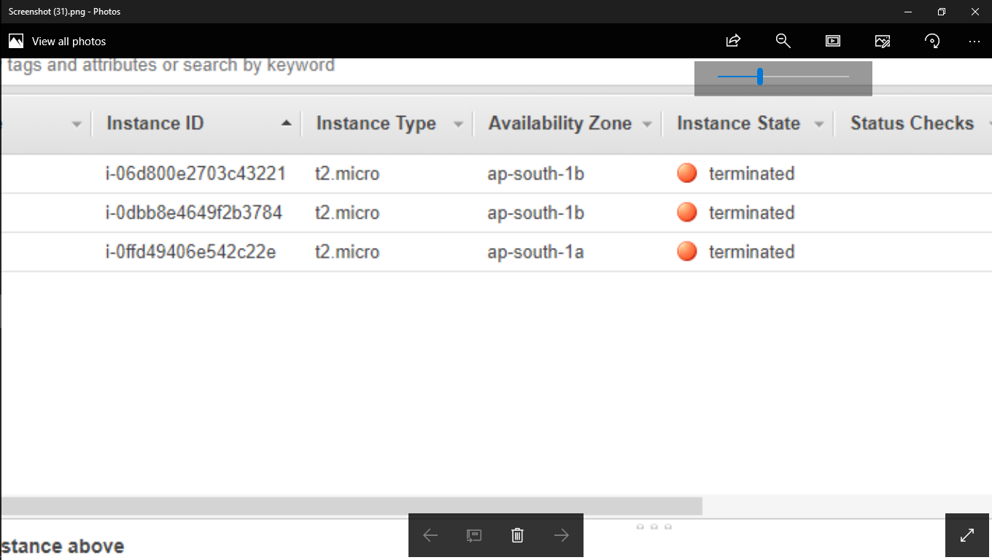Screen dimensions: 992x560
Task: Click red status dot of i-0ffd49406e542c22e
Action: pyautogui.click(x=687, y=252)
